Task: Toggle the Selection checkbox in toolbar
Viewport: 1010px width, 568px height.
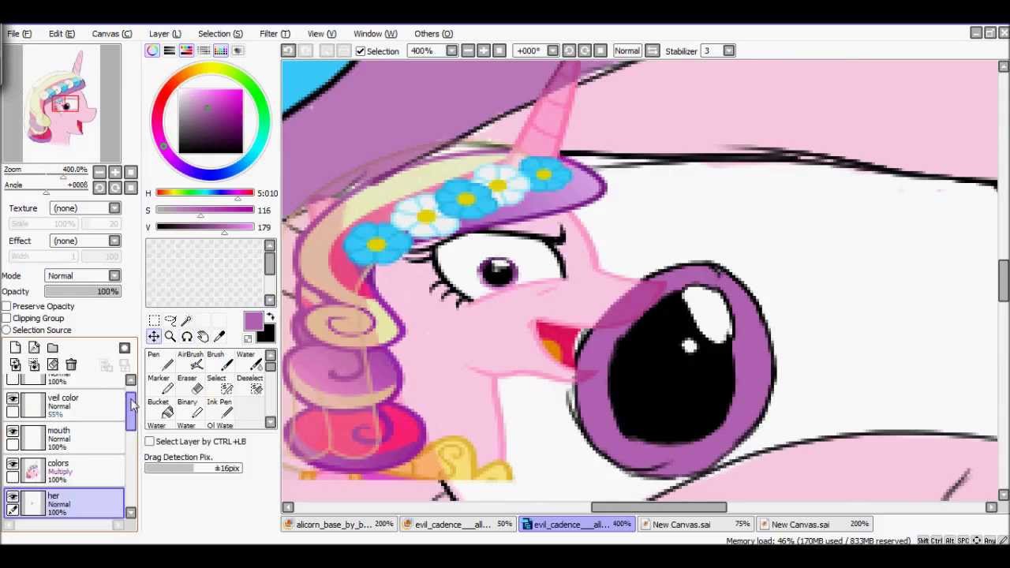Action: (x=361, y=51)
